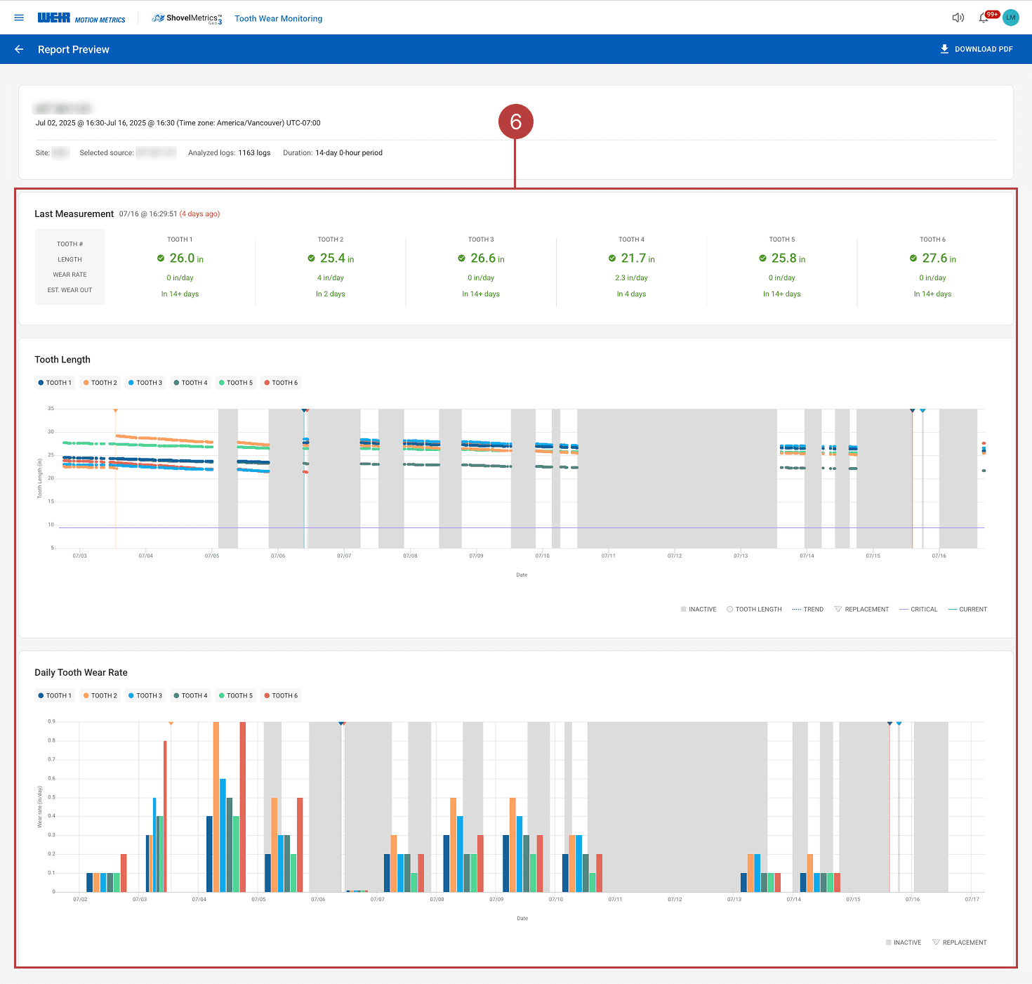The width and height of the screenshot is (1032, 984).
Task: Open the hamburger navigation menu
Action: (x=19, y=18)
